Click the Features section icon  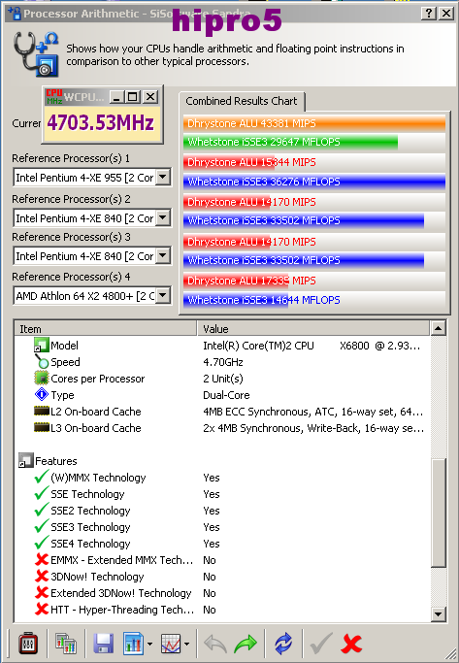(26, 460)
